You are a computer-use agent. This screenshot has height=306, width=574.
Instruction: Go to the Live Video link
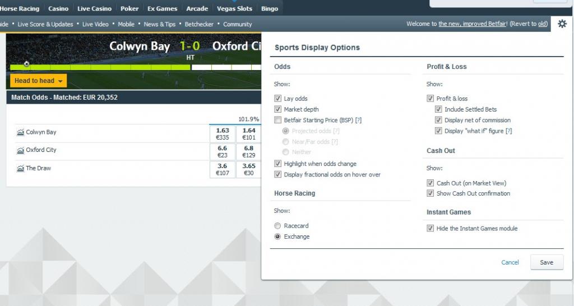coord(95,24)
